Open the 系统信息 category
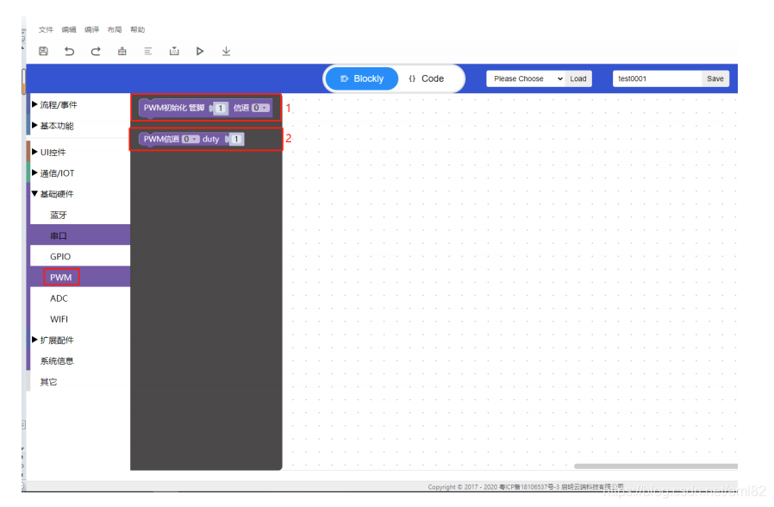 [x=79, y=361]
